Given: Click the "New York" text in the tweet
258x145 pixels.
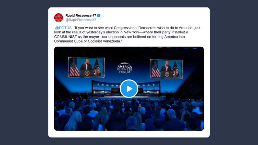Looking at the screenshot, I should click(131, 32).
